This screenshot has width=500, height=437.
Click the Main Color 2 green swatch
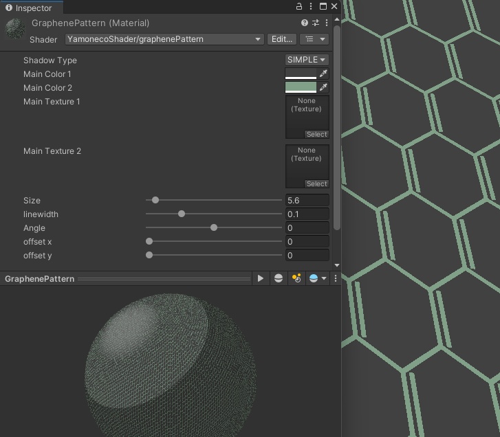301,87
